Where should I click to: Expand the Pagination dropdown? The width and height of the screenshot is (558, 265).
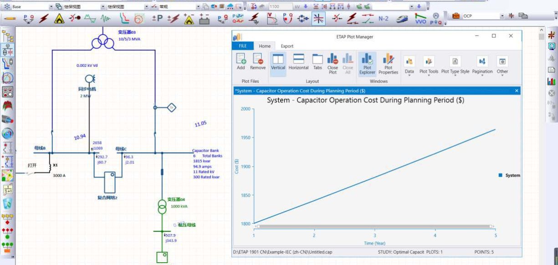pos(482,64)
